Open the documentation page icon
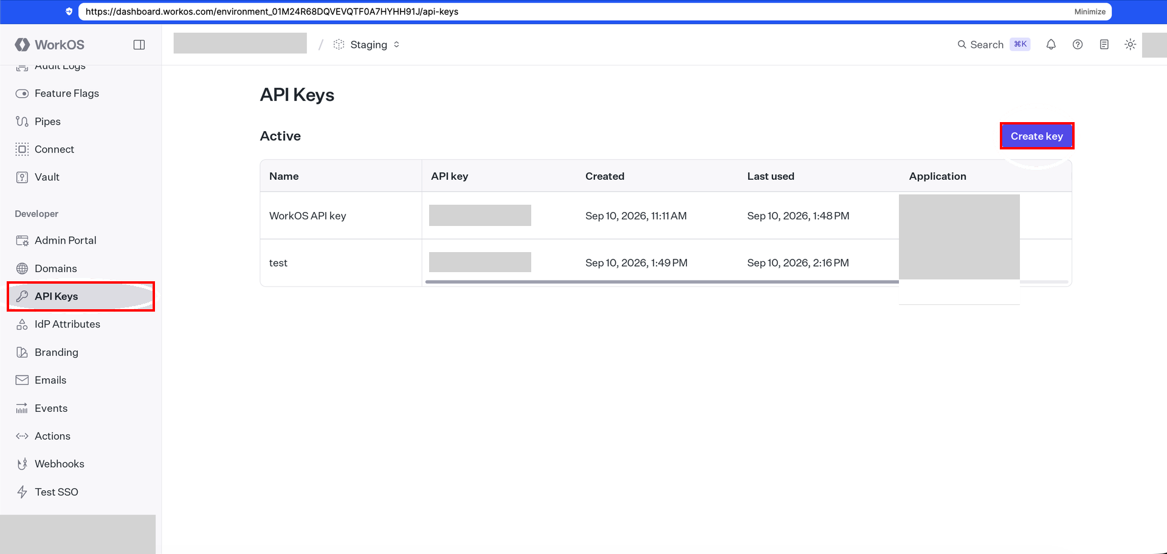This screenshot has height=554, width=1167. (x=1104, y=44)
